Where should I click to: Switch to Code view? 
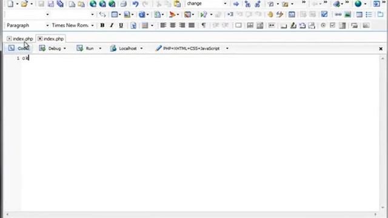click(19, 48)
